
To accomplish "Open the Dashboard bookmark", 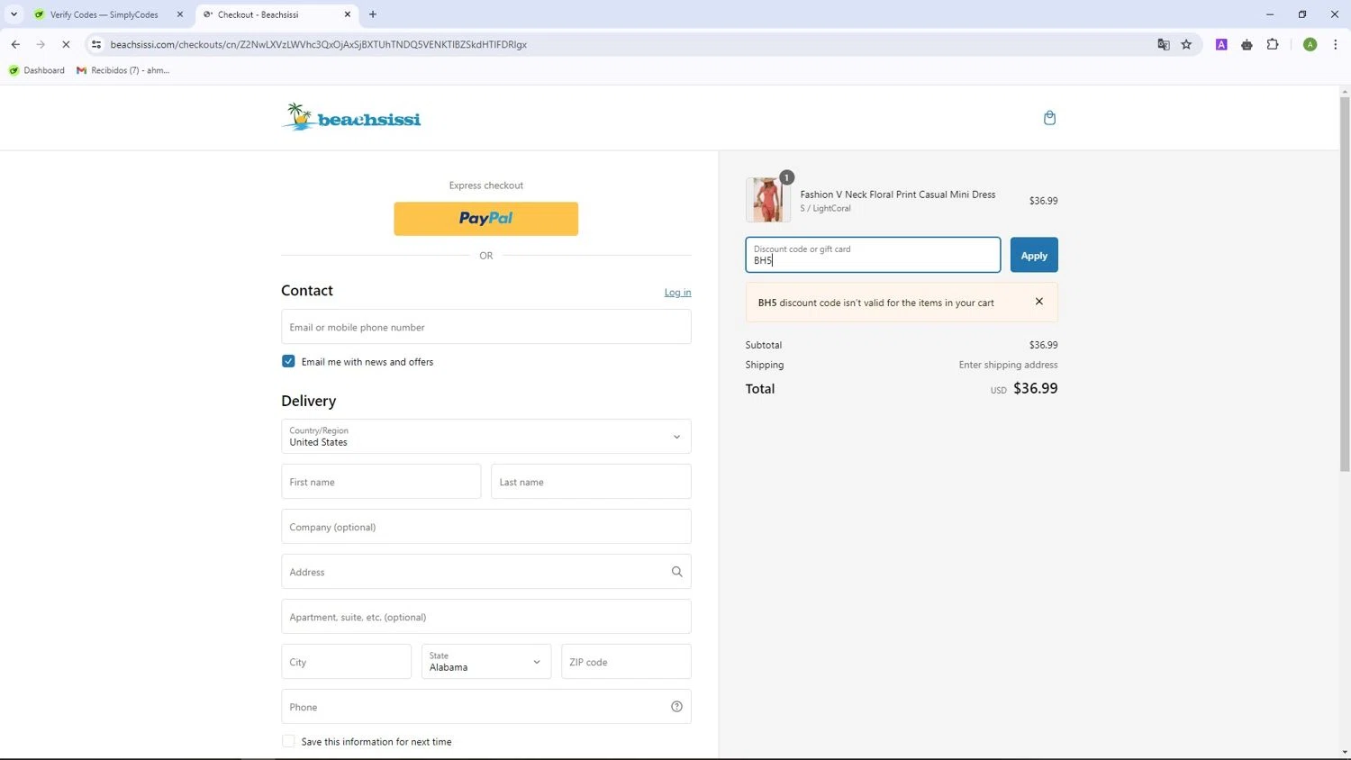I will (36, 70).
